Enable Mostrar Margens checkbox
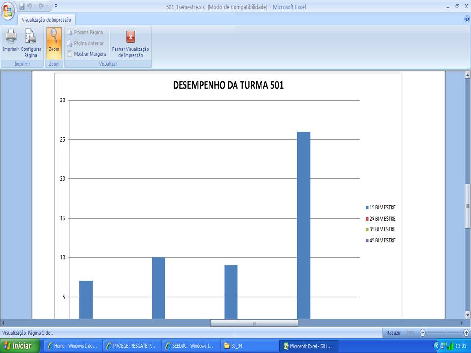The height and width of the screenshot is (353, 471). click(x=70, y=54)
